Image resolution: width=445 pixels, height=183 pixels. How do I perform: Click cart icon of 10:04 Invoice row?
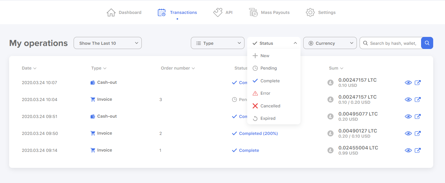coord(93,99)
